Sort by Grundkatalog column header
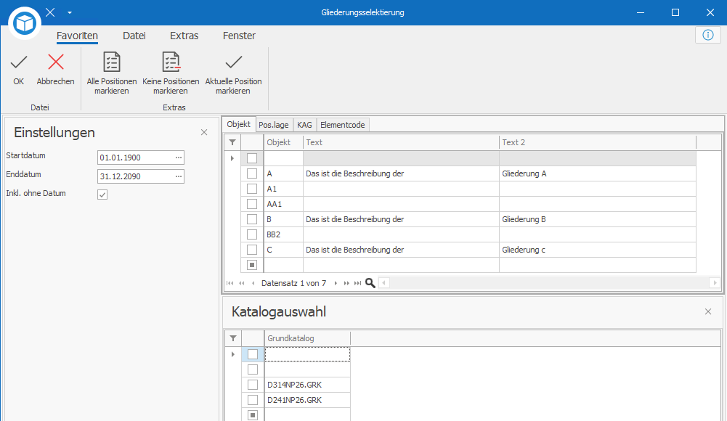 pyautogui.click(x=307, y=338)
